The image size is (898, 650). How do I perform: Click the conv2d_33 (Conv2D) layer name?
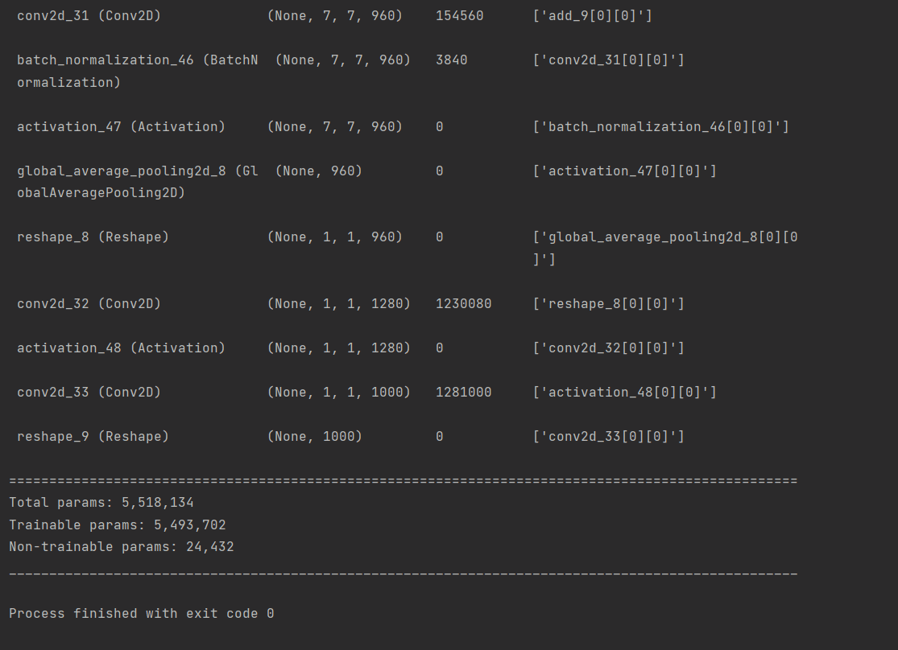(89, 392)
